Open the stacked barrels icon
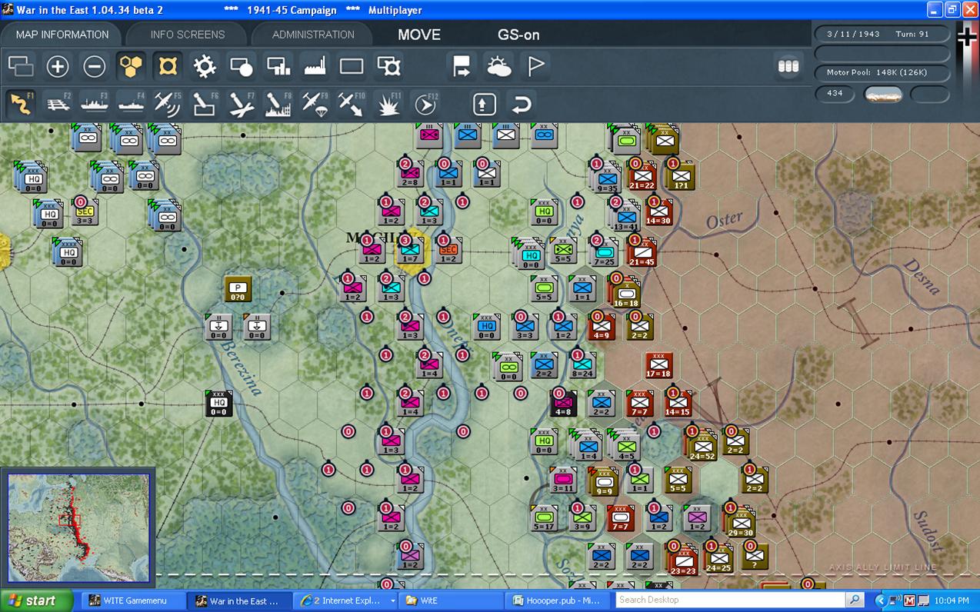 [x=788, y=67]
